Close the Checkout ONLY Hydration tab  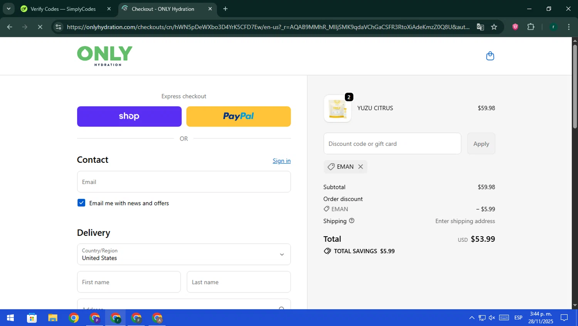tap(210, 9)
